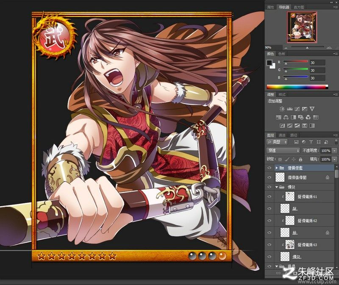The width and height of the screenshot is (339, 285).
Task: Hide the layer between layers 61 and 62
Action: 269,208
